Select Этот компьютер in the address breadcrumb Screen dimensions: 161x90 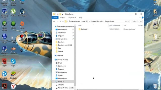click(x=74, y=21)
